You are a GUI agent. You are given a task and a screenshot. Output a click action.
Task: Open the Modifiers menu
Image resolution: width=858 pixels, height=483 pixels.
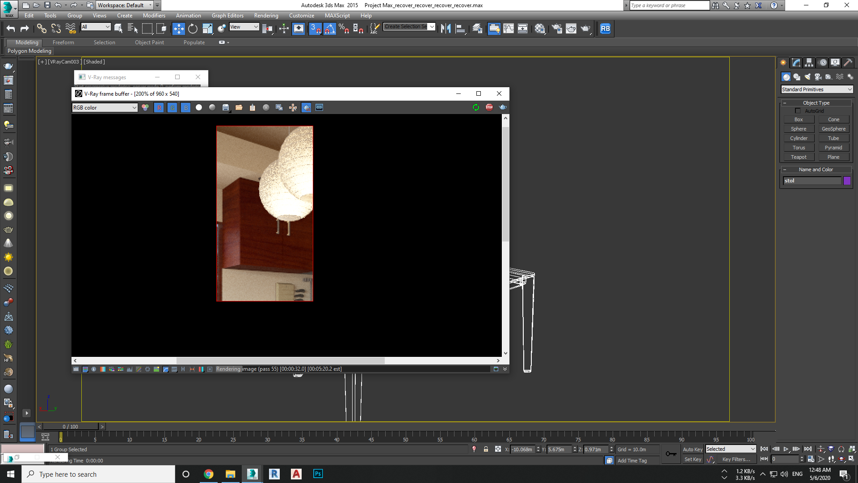click(154, 16)
